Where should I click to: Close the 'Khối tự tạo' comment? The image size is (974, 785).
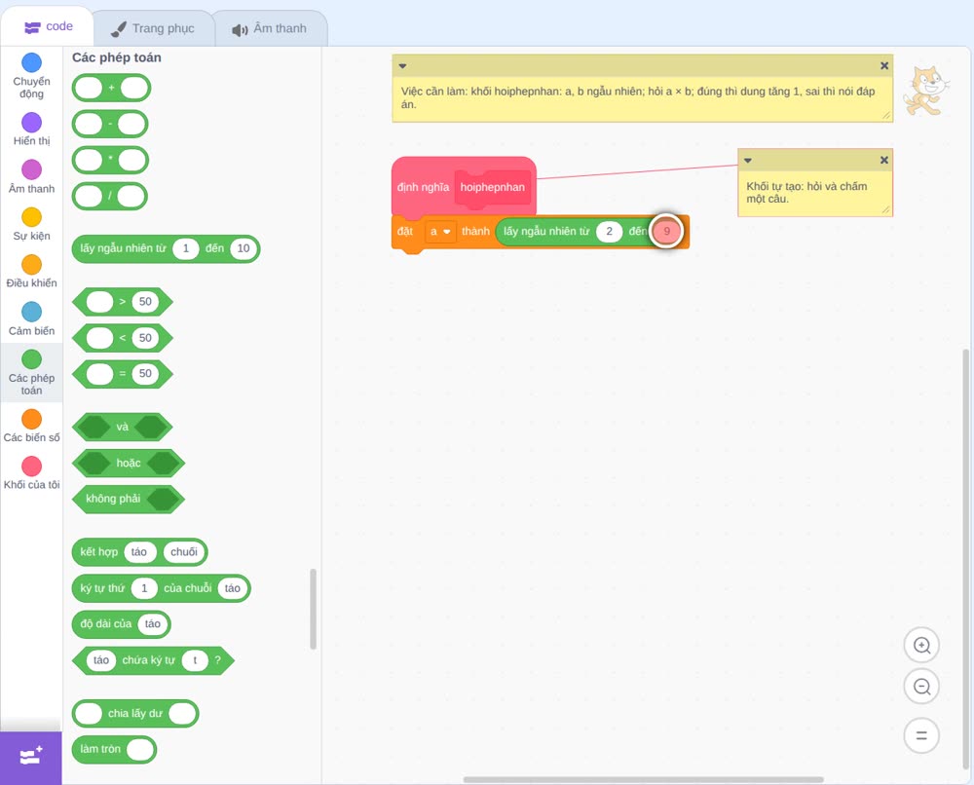tap(884, 161)
